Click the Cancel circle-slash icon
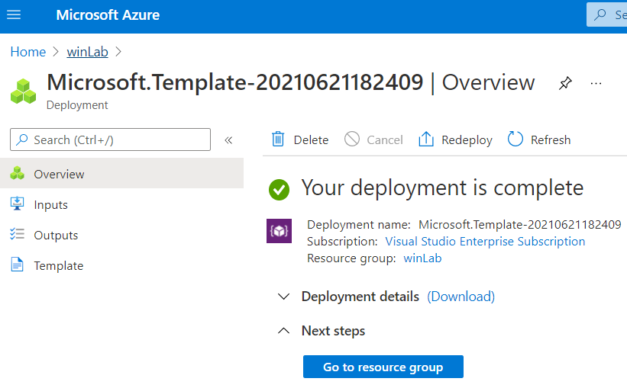627x388 pixels. point(352,139)
